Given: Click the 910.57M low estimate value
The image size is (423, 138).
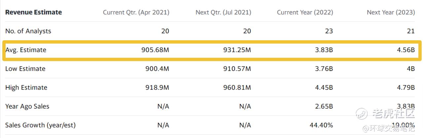Looking at the screenshot, I should (x=237, y=69).
